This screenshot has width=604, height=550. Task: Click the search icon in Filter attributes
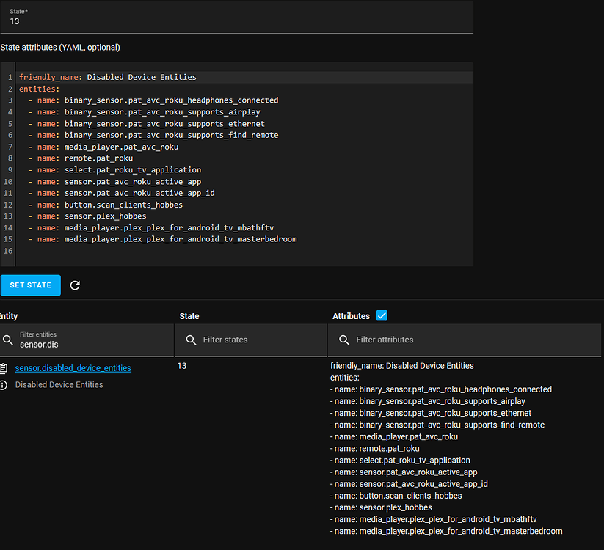tap(343, 340)
